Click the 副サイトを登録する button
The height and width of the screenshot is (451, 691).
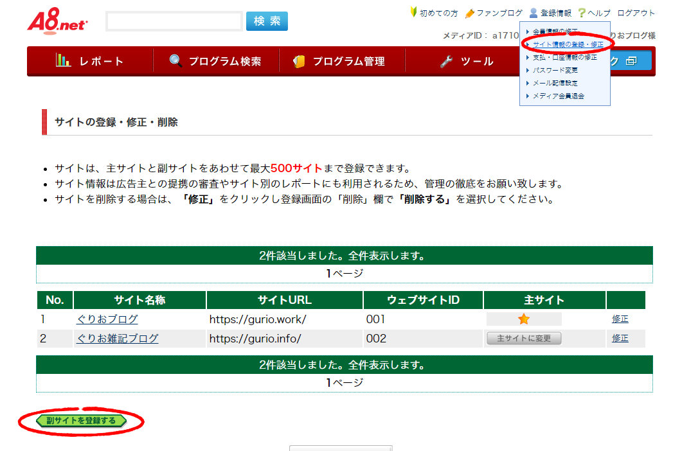click(x=81, y=421)
